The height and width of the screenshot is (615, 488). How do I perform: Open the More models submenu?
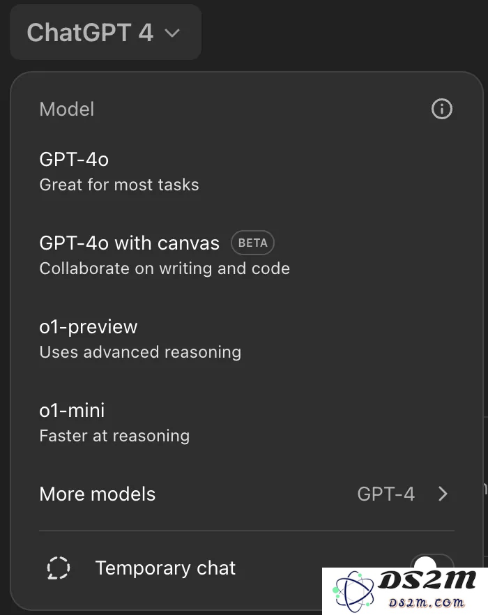pos(246,494)
